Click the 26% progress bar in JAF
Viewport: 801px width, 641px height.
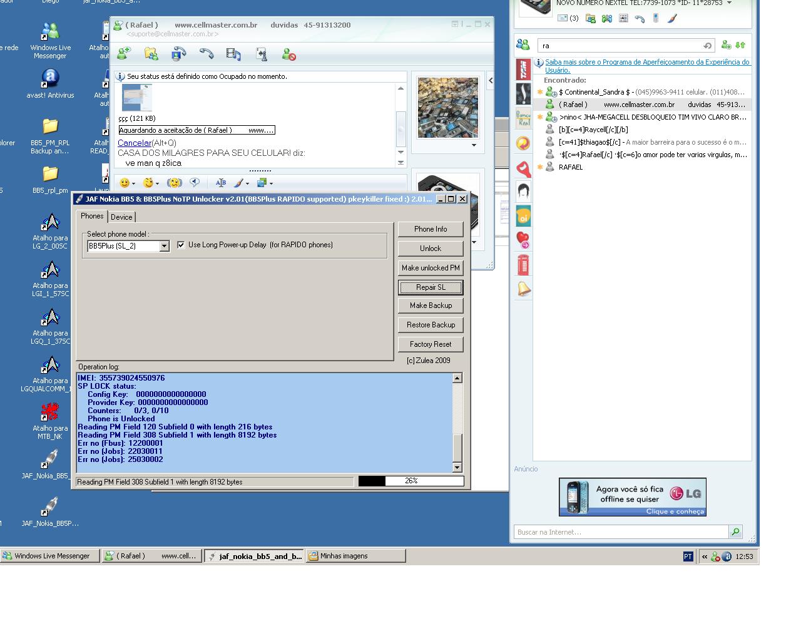411,481
